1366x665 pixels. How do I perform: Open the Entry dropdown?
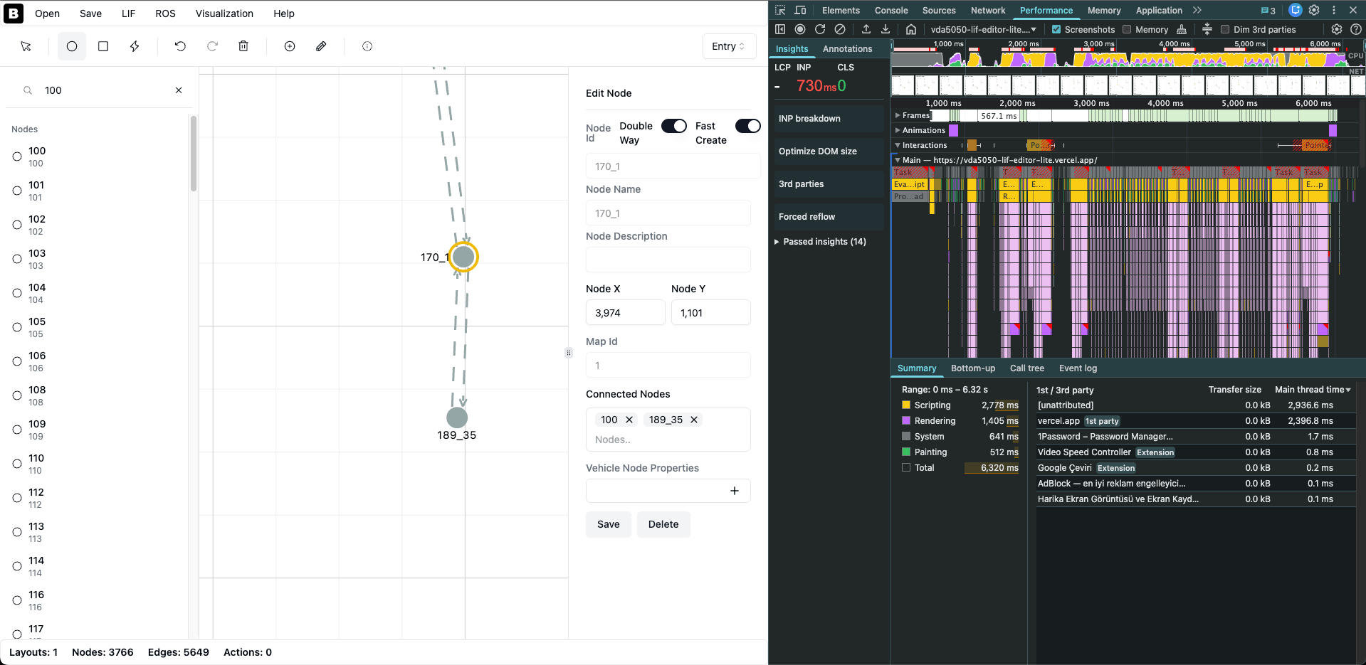click(728, 46)
